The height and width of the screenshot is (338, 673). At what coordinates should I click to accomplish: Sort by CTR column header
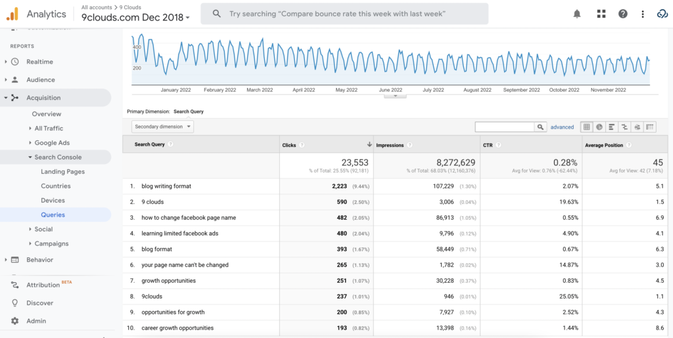[x=488, y=145]
